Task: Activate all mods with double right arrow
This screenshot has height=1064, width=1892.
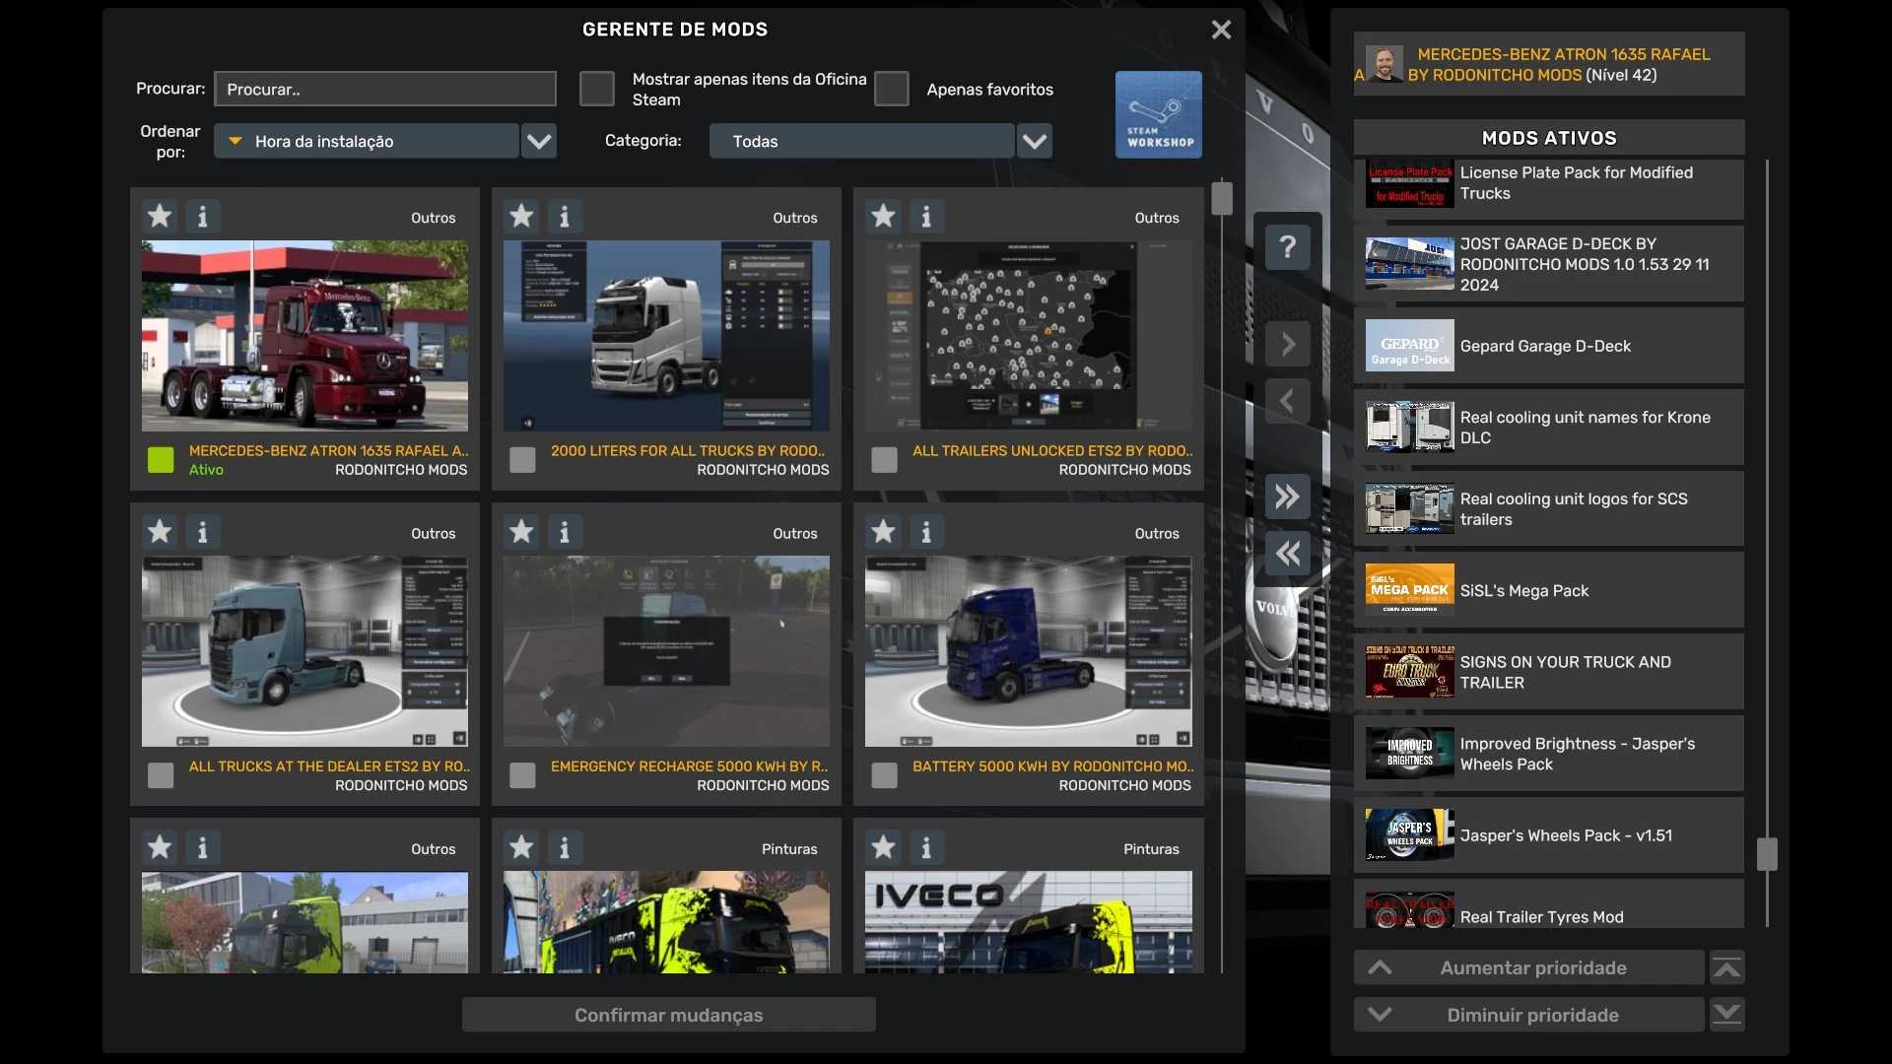Action: coord(1287,497)
